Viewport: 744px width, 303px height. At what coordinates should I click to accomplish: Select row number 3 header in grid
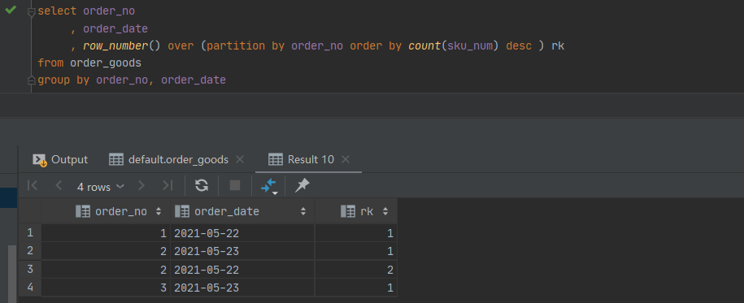30,270
